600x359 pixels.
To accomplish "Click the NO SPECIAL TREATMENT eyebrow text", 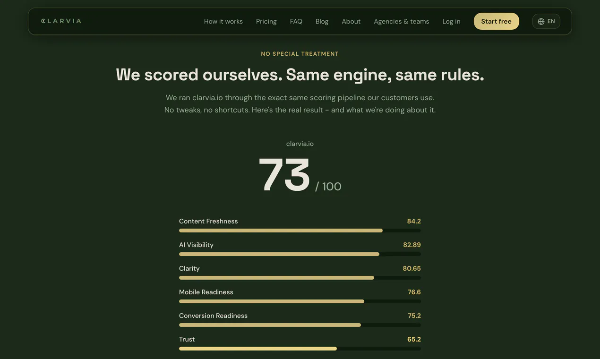I will tap(300, 54).
